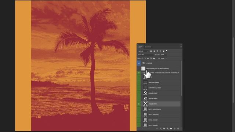Lock layer position

[148, 58]
